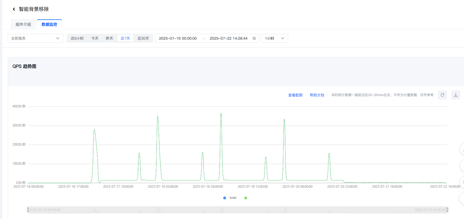Viewport: 464px width, 219px height.
Task: Click the left handle of the chart zoom slider
Action: pyautogui.click(x=28, y=210)
